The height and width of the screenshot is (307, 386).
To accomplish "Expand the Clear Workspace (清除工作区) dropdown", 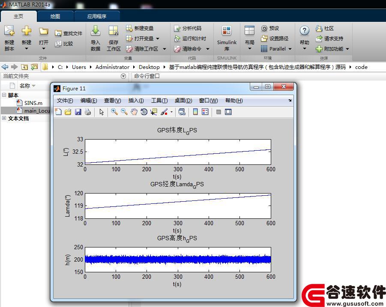I will [x=165, y=49].
